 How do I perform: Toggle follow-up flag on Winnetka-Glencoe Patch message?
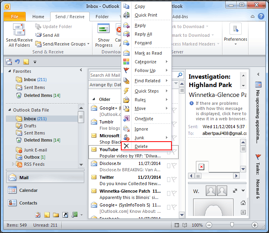coord(174,193)
